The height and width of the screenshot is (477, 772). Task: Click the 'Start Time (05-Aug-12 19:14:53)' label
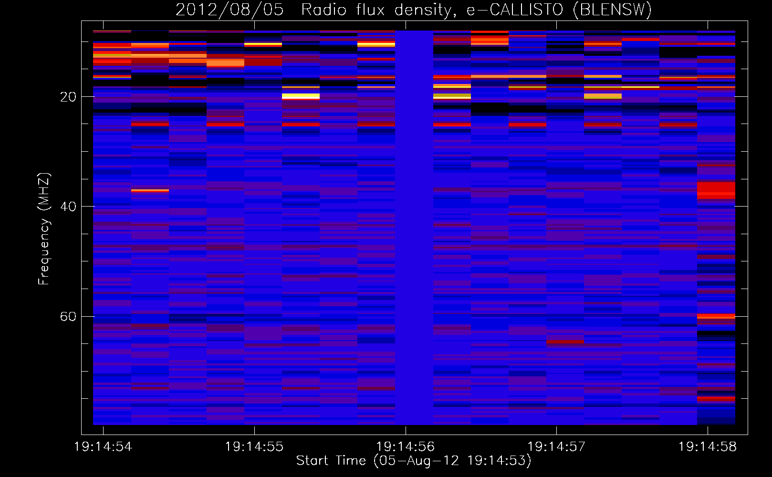(x=414, y=461)
